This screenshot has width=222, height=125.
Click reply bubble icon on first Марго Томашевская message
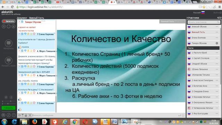pos(25,51)
